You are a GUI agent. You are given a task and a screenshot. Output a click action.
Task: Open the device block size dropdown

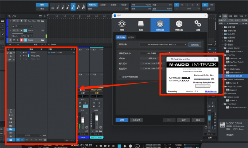coord(152,53)
